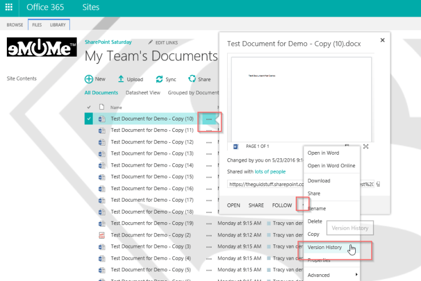This screenshot has height=281, width=421.
Task: Toggle the select-all checkmark in header
Action: [89, 107]
